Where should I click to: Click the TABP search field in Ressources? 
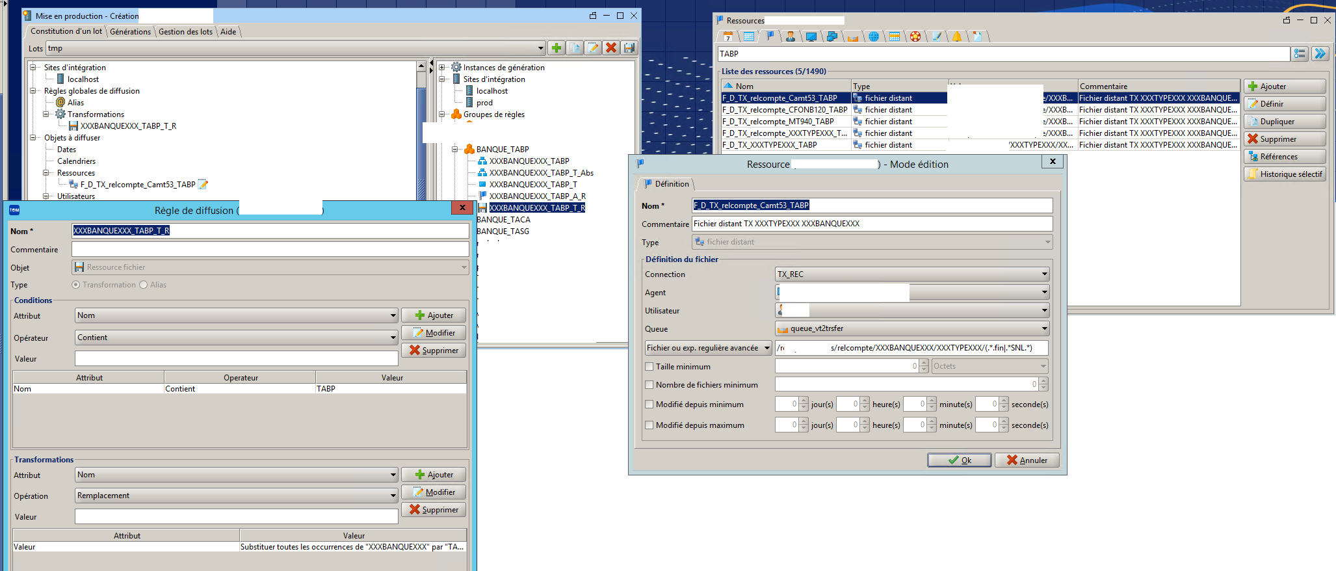pyautogui.click(x=1003, y=54)
